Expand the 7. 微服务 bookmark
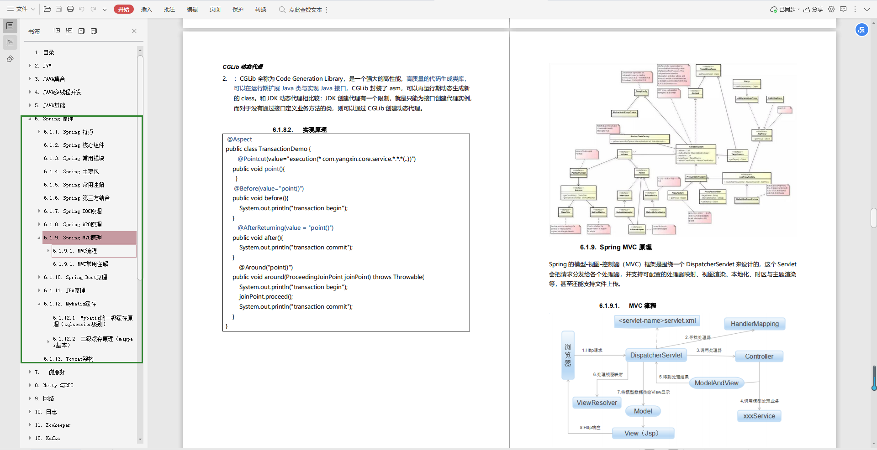The width and height of the screenshot is (877, 450). point(30,372)
